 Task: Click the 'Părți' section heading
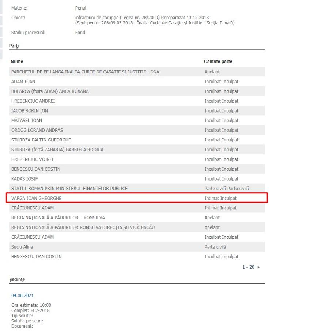(14, 46)
